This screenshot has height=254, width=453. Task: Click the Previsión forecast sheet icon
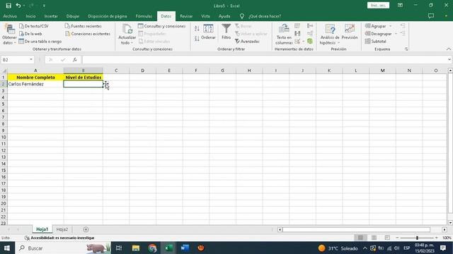(350, 32)
